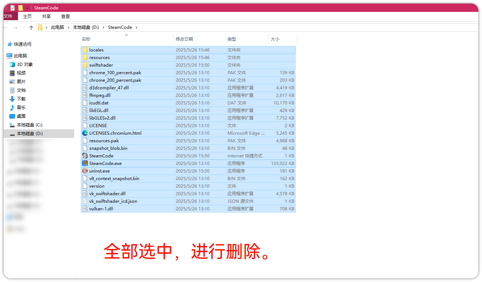Image resolution: width=482 pixels, height=282 pixels.
Task: Click the d3dcompiler_47.dll file icon
Action: tap(85, 88)
